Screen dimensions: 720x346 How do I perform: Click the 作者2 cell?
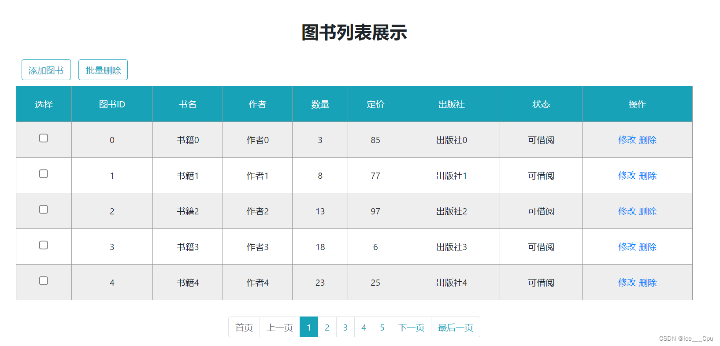tap(257, 211)
